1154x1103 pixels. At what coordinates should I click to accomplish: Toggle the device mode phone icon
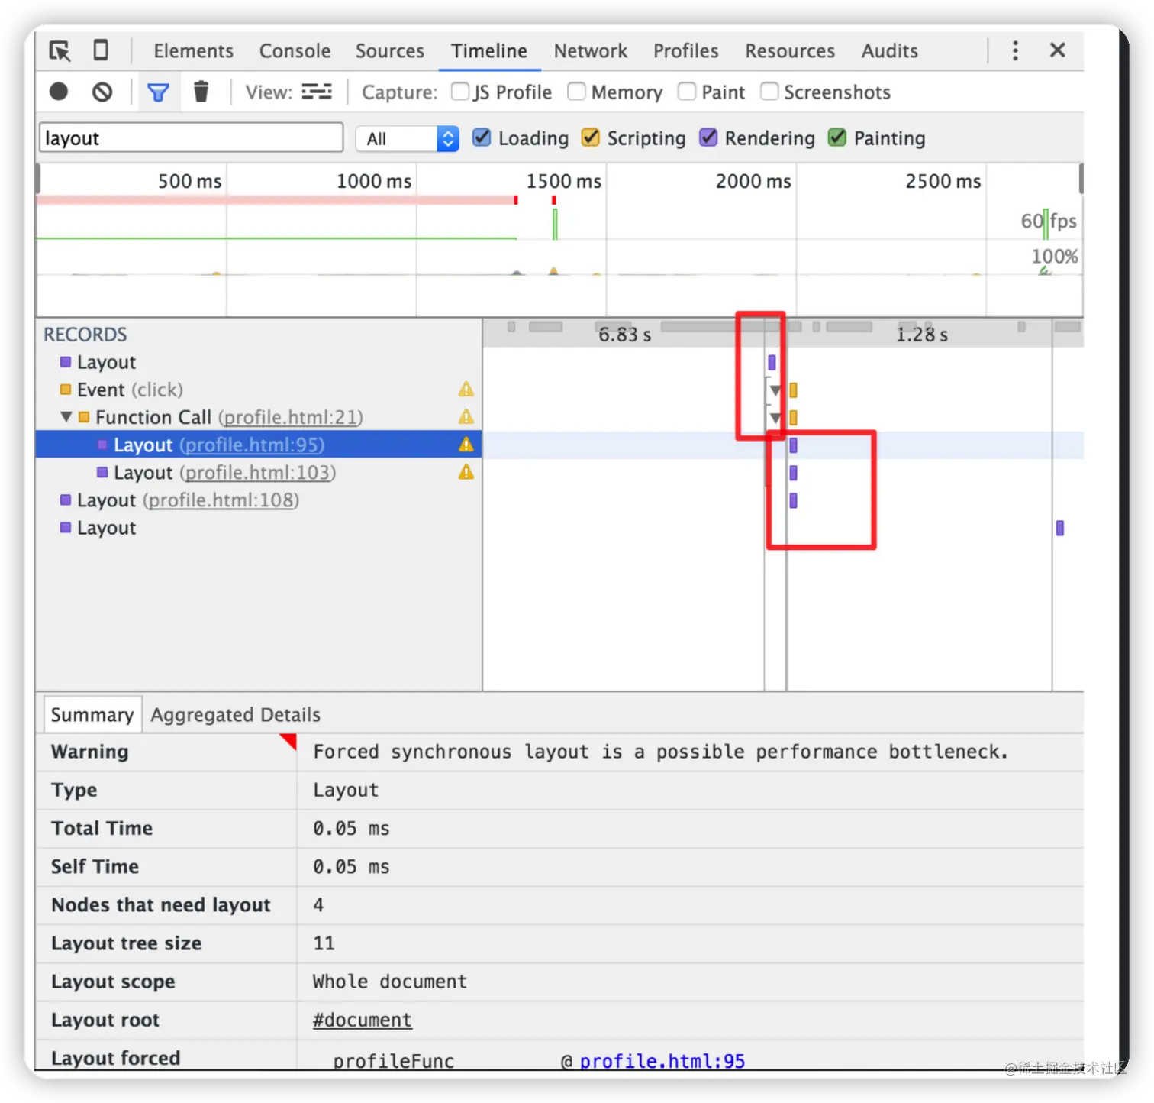(100, 50)
